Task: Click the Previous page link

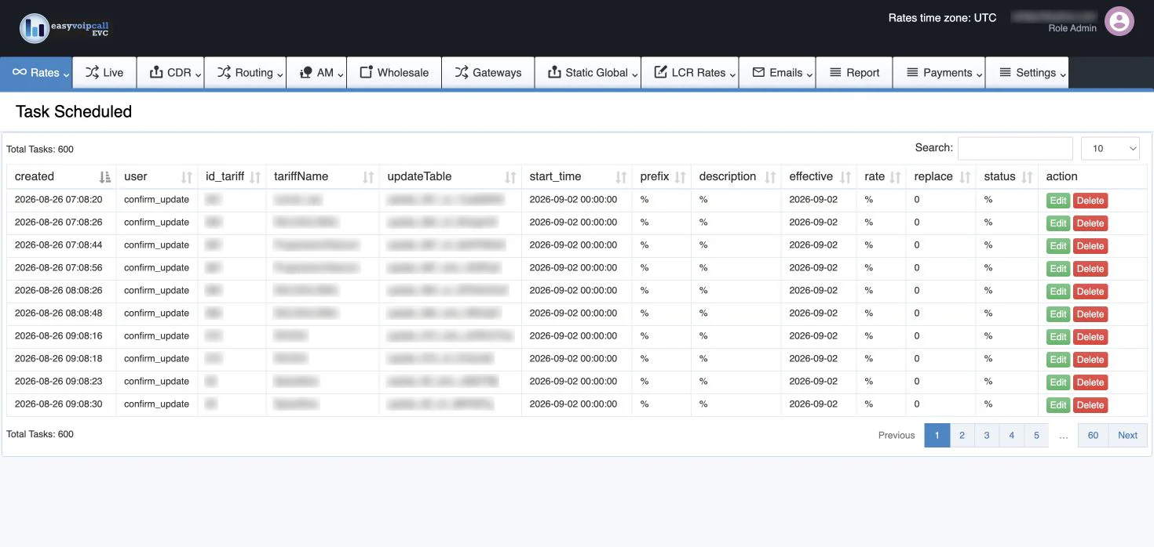Action: click(x=897, y=435)
